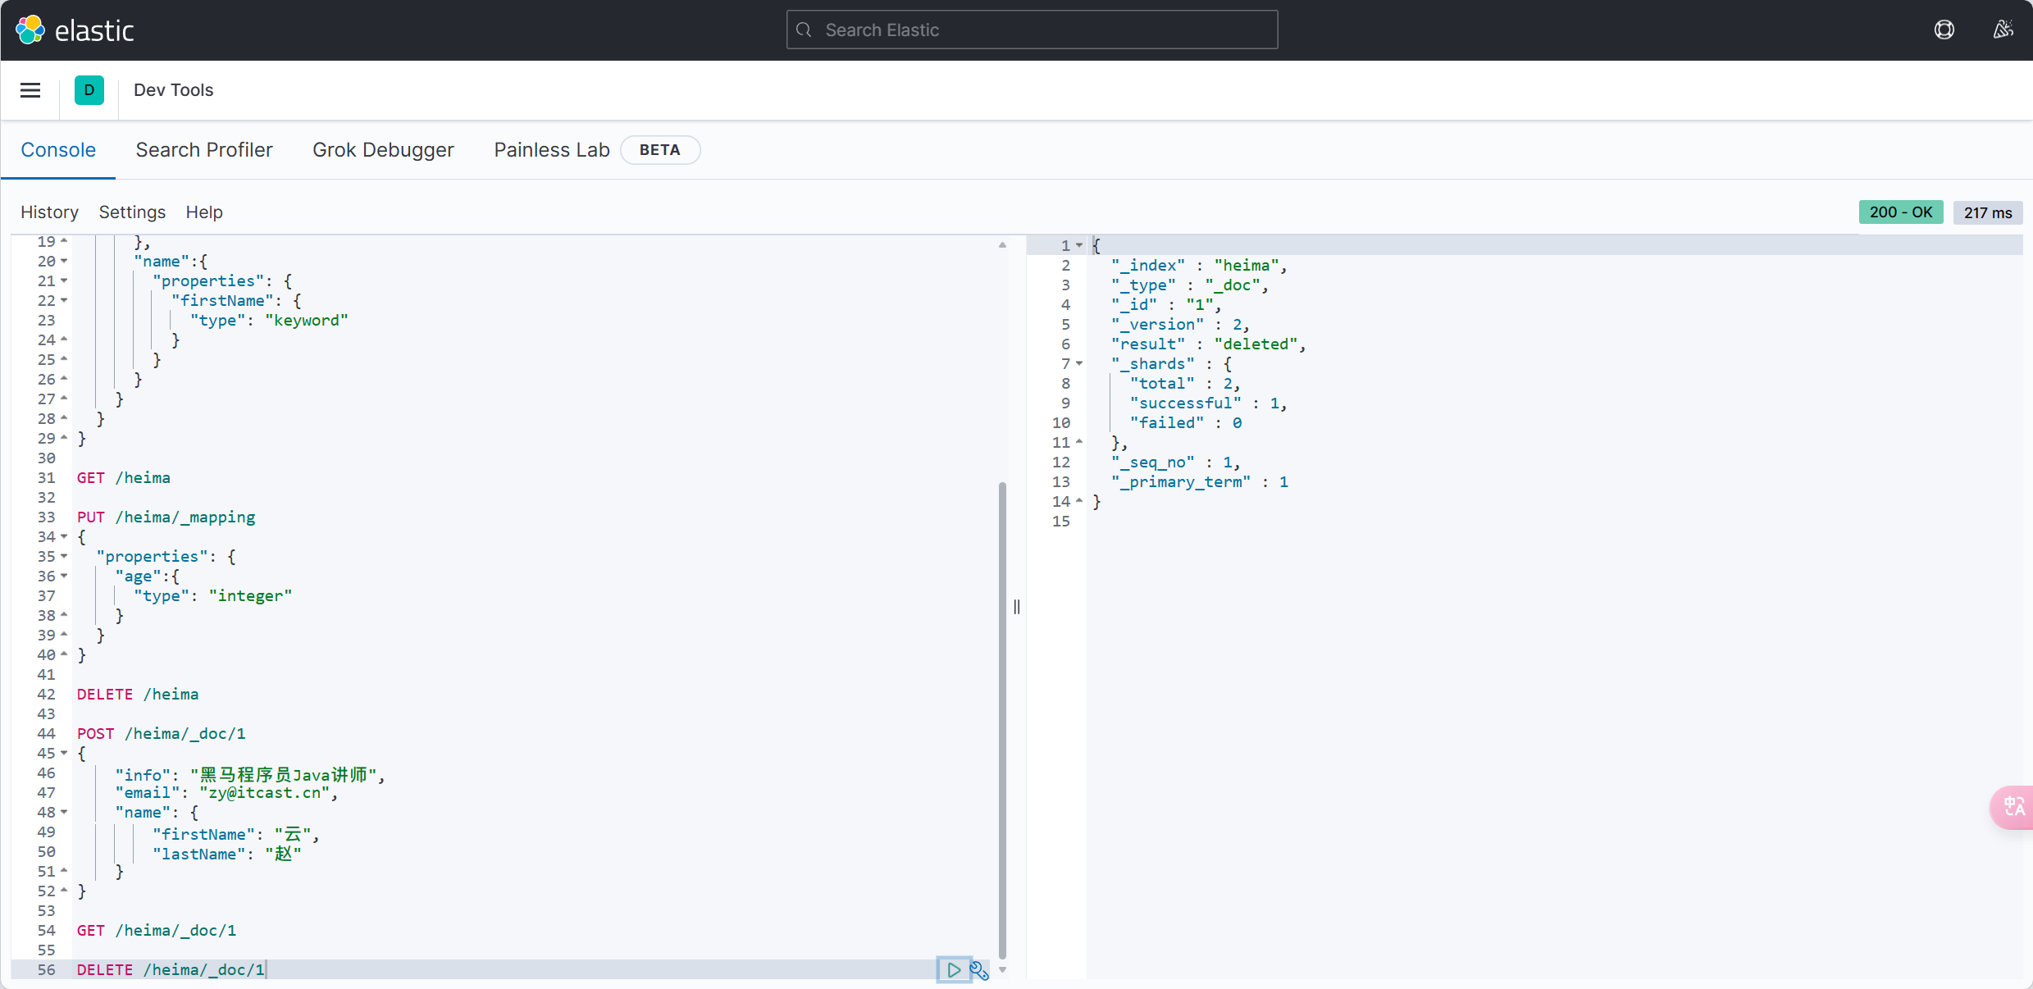Open the console Settings link

click(x=132, y=212)
